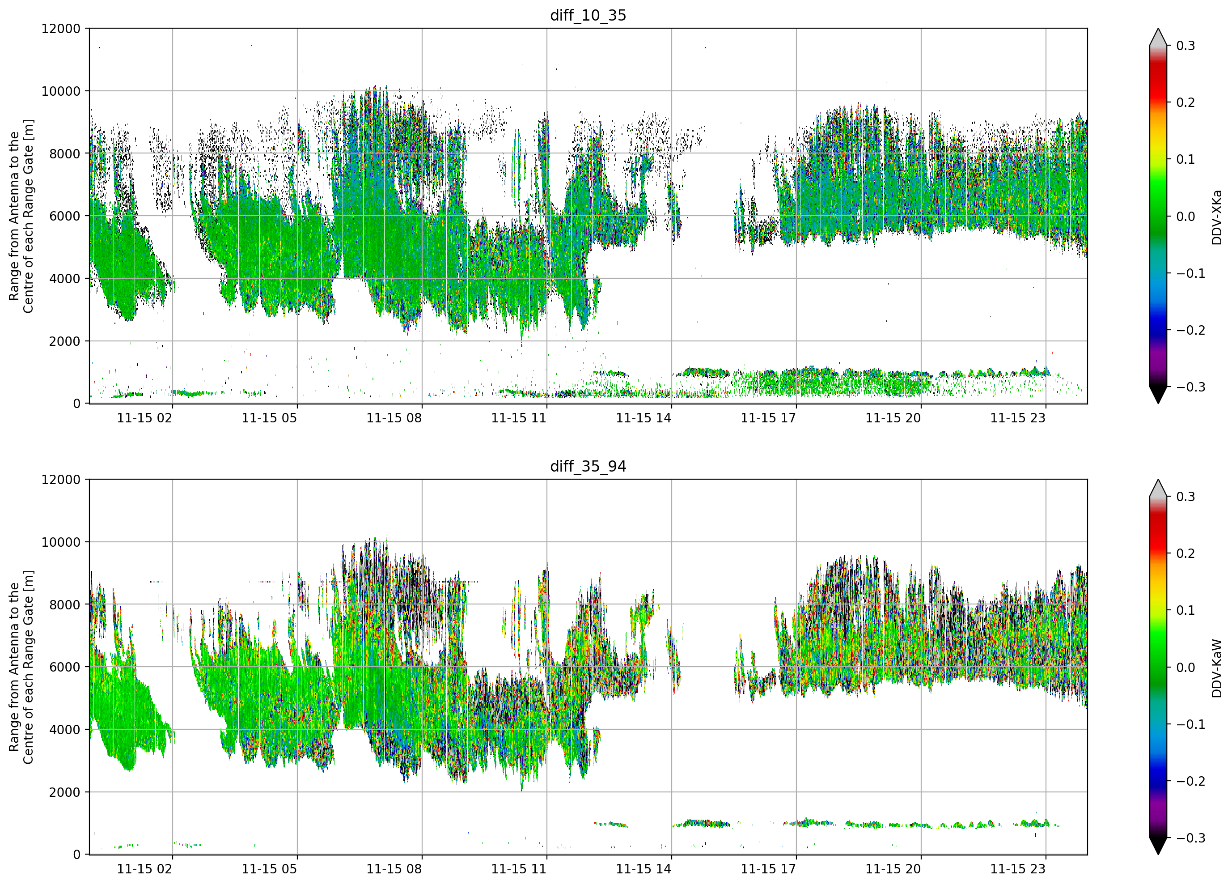Screen dimensions: 1232x885
Task: Click the 0.0 tick label on DDV-XKa colorbar
Action: coord(1186,217)
